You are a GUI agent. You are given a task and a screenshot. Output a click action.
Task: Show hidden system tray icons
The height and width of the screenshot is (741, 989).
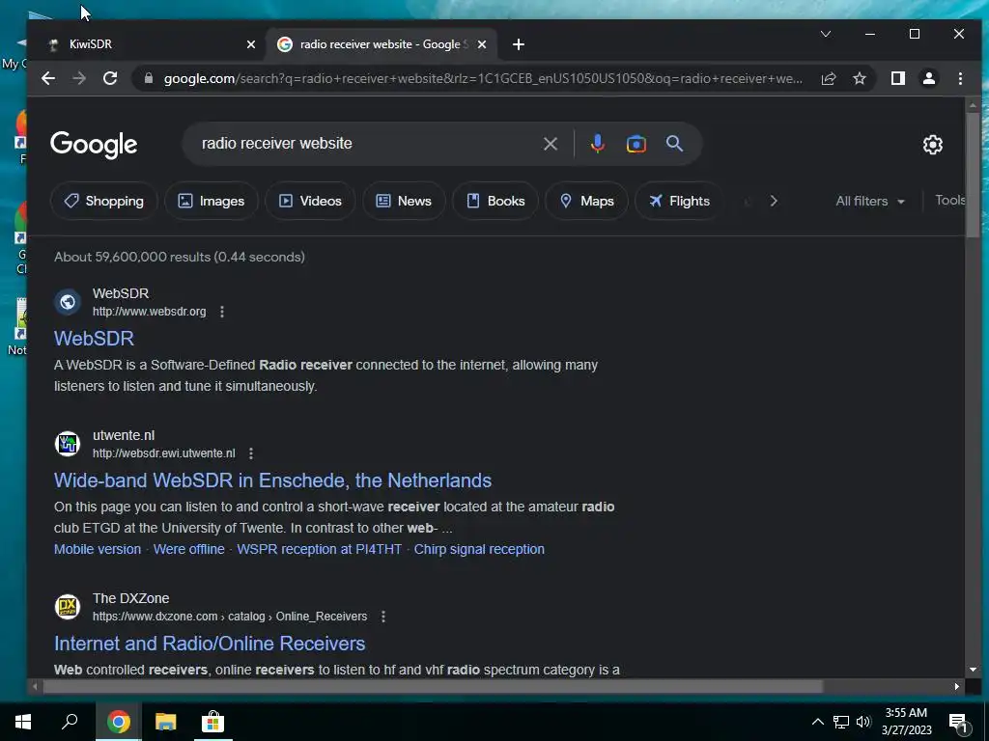point(817,722)
